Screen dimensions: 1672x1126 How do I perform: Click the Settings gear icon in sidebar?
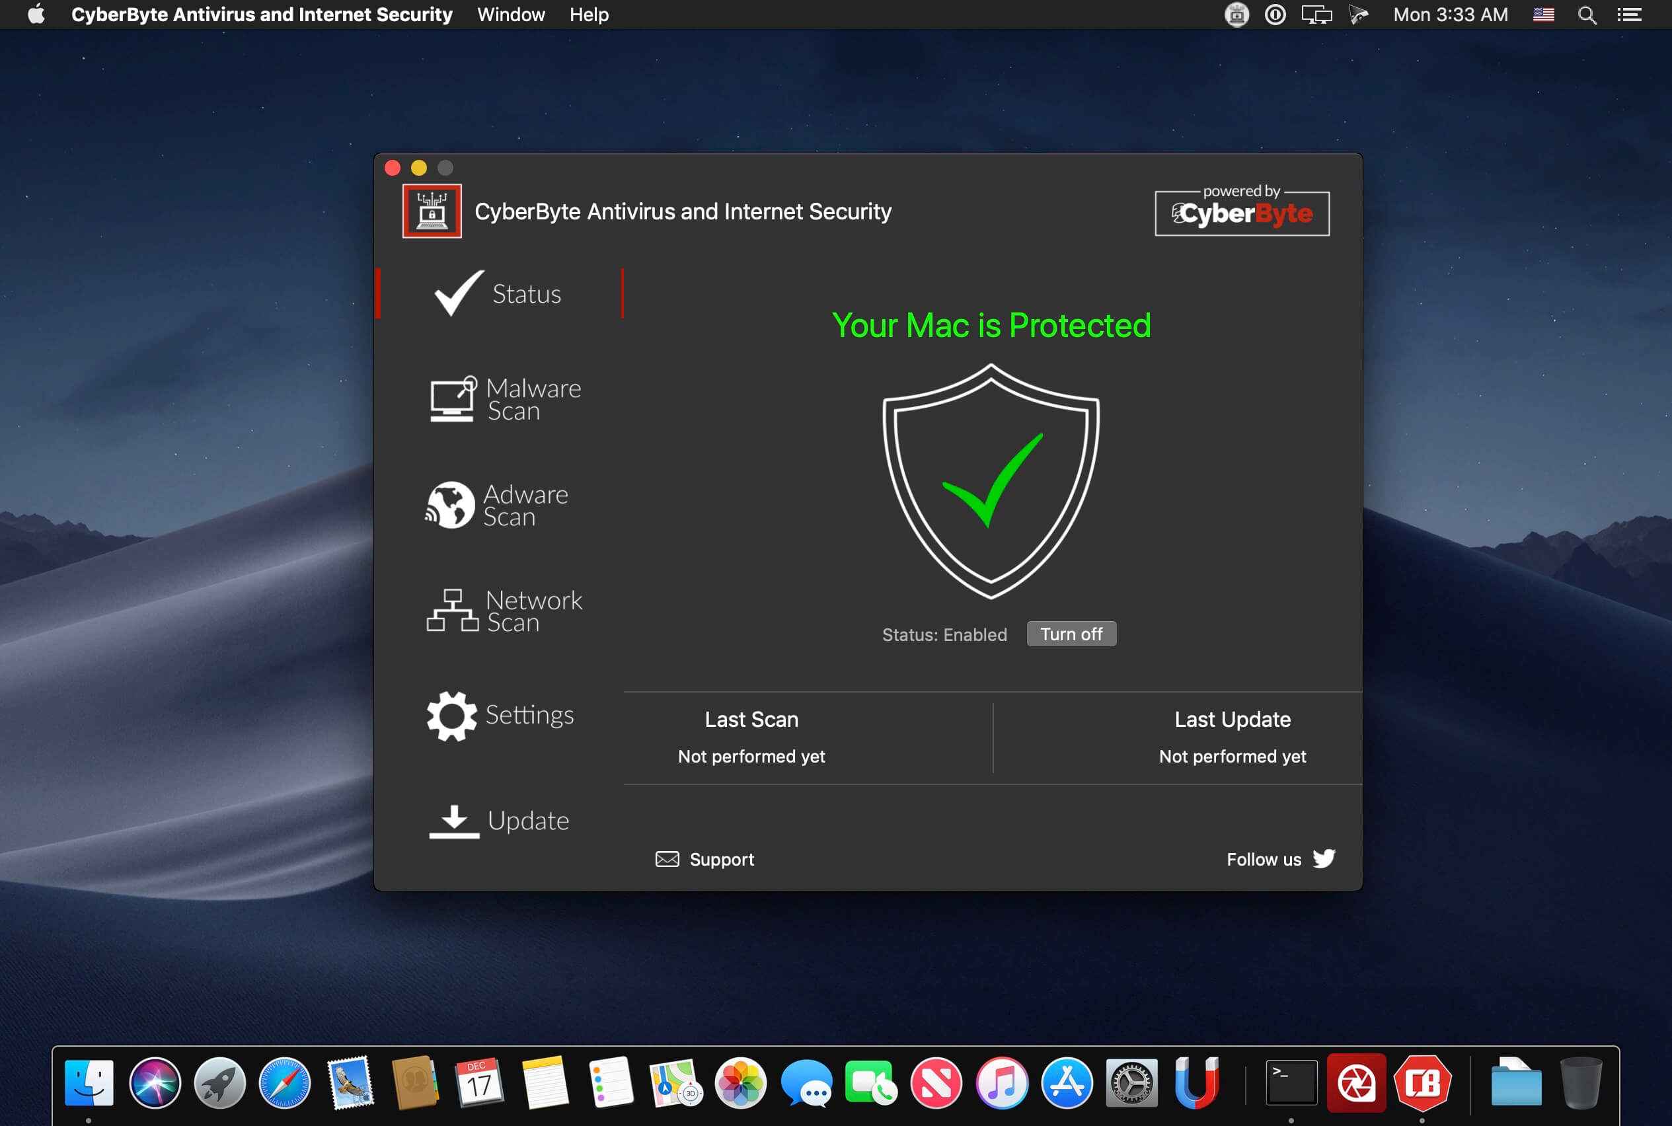452,716
